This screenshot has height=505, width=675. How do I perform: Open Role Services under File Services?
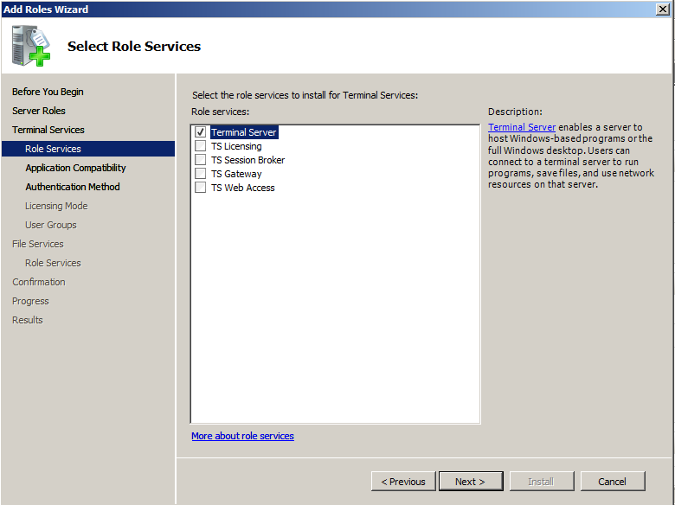coord(53,262)
